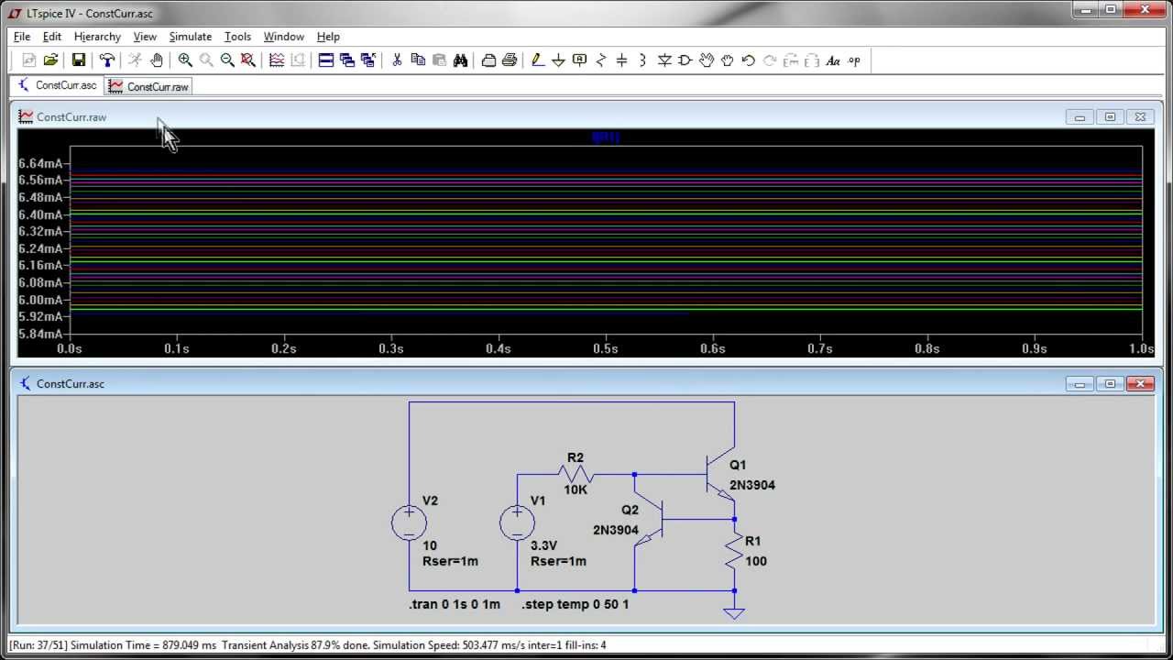
Task: Maximize the ConstCurr.raw plot window
Action: click(1110, 117)
